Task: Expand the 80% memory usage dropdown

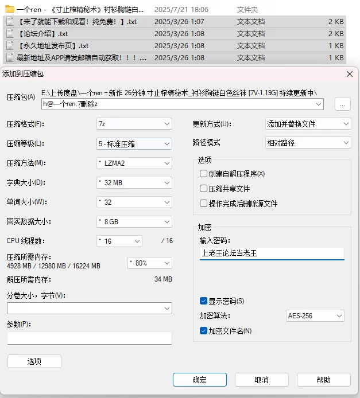Action: [x=150, y=263]
